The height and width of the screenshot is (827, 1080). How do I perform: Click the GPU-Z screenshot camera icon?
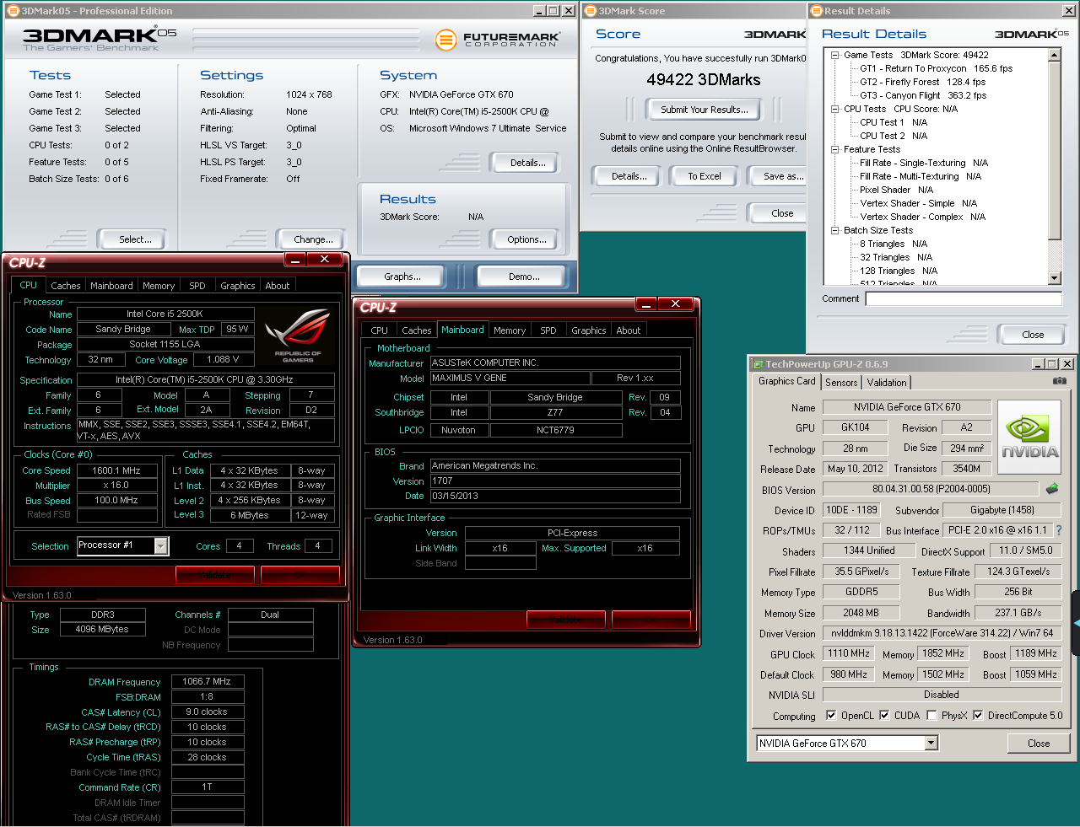(x=1059, y=381)
